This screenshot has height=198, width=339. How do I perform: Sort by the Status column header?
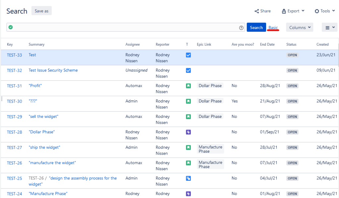291,44
